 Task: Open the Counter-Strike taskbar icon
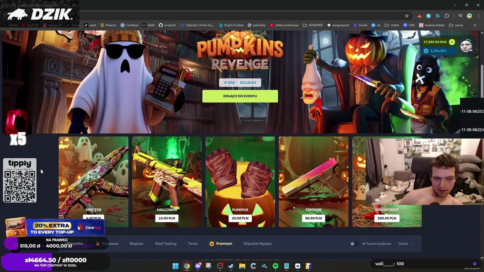click(309, 266)
